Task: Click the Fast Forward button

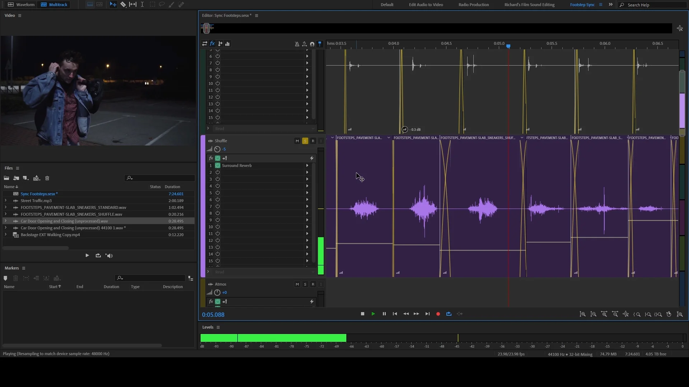Action: 416,314
